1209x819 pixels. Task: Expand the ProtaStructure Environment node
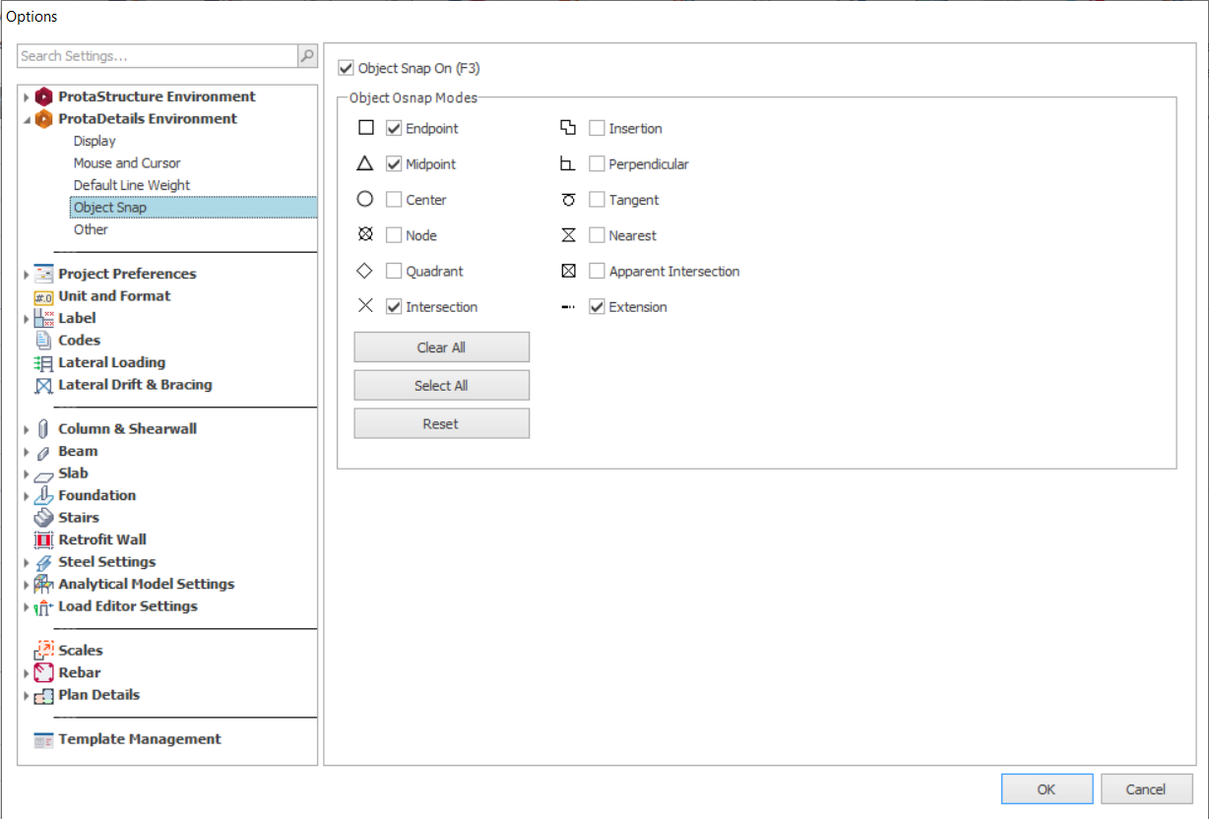(27, 97)
